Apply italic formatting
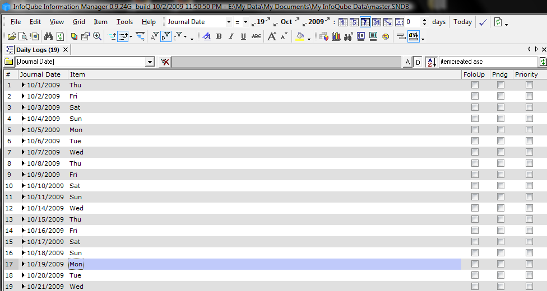 [231, 36]
